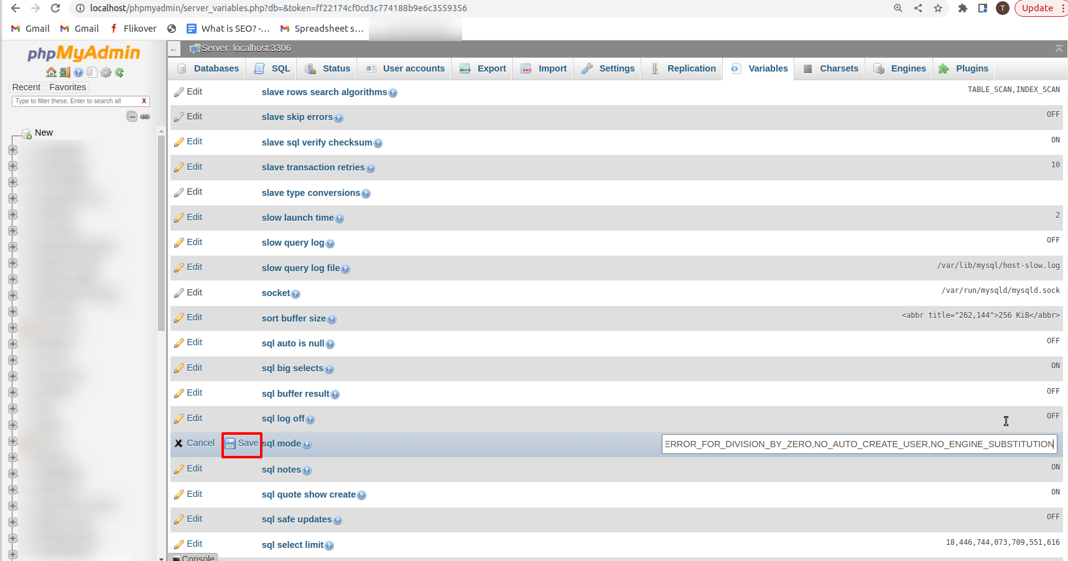Screen dimensions: 1068x561
Task: Edit the sql quote show create variable
Action: click(x=188, y=494)
